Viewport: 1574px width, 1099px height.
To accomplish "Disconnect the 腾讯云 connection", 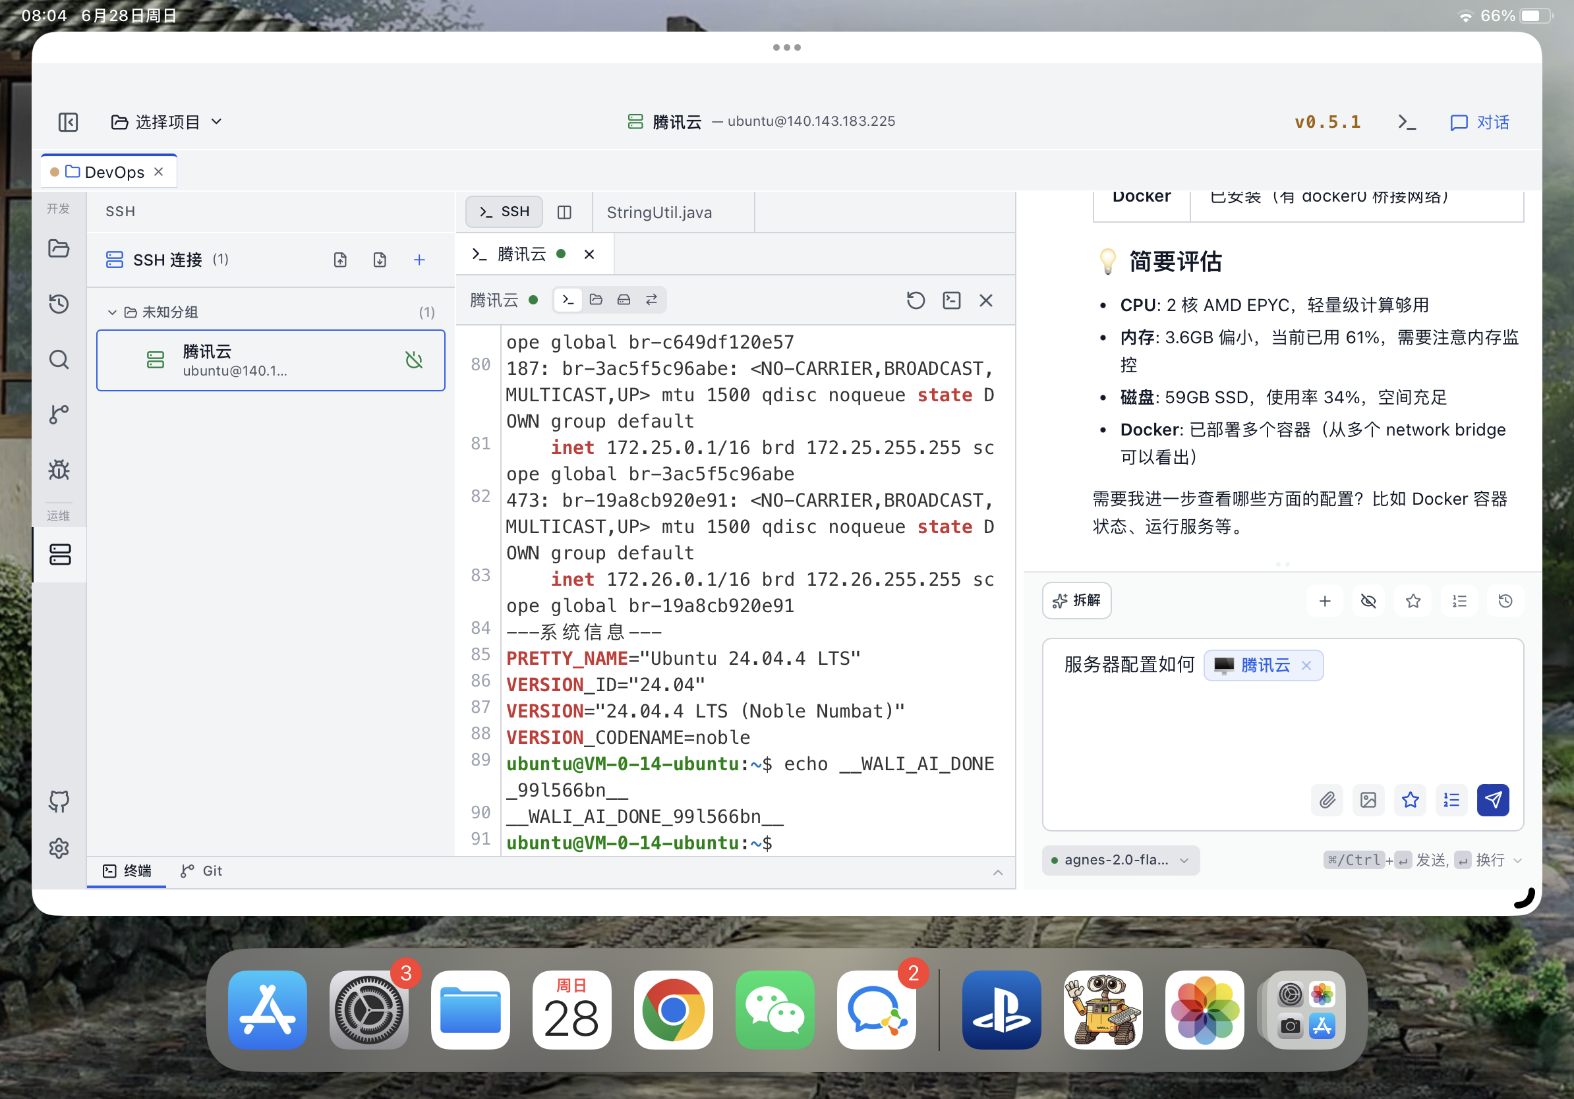I will coord(414,360).
